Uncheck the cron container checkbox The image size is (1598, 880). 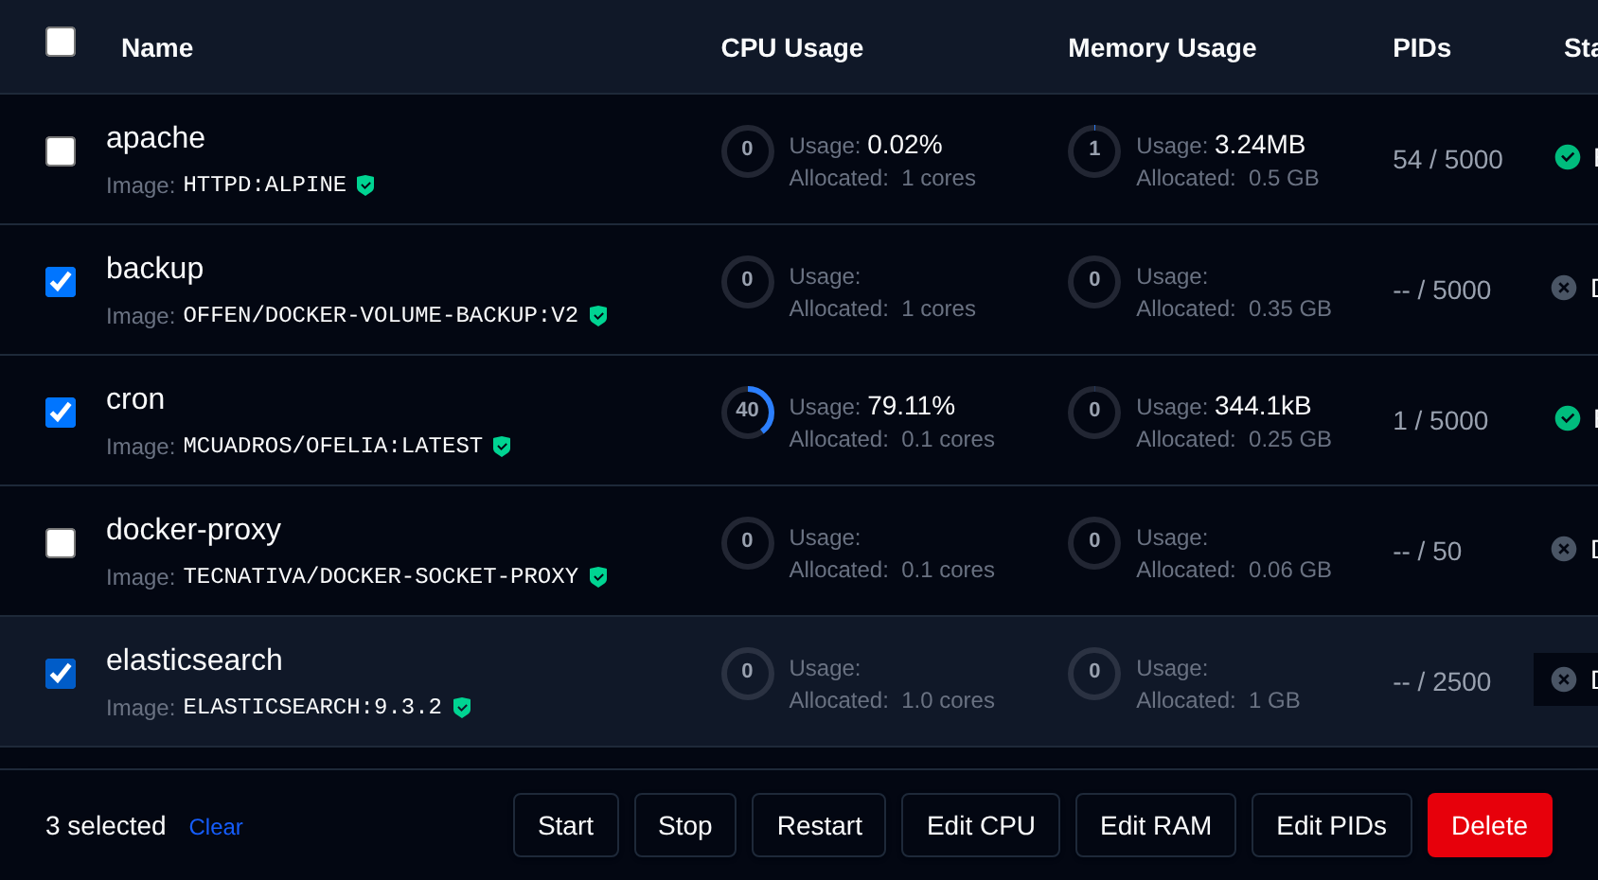click(x=61, y=413)
